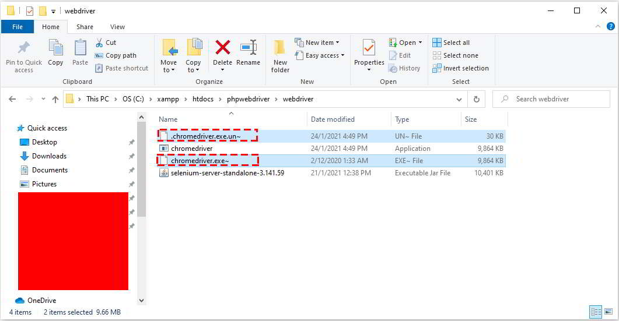This screenshot has width=619, height=321.
Task: Click title bar new folder icon
Action: pyautogui.click(x=43, y=11)
